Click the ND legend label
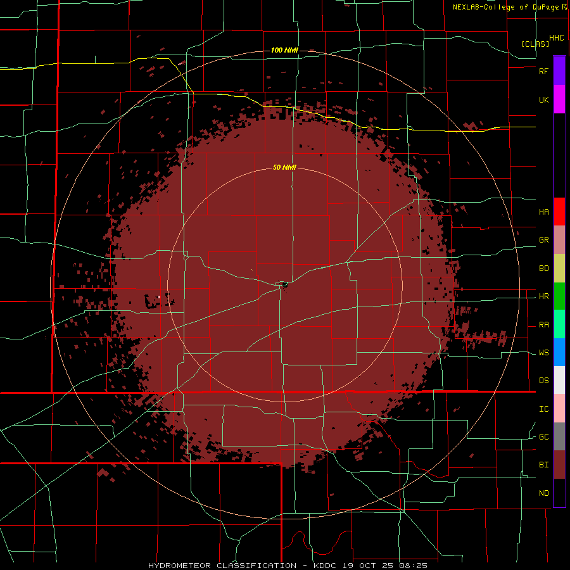 [543, 493]
